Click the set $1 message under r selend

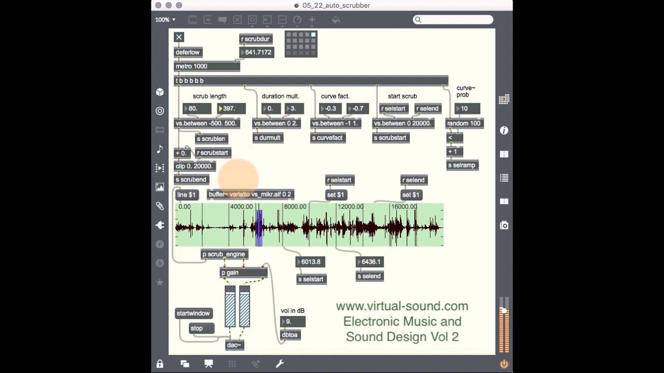coord(411,195)
